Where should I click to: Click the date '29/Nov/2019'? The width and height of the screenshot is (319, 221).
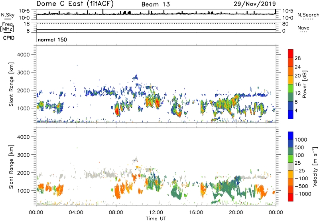(255, 4)
